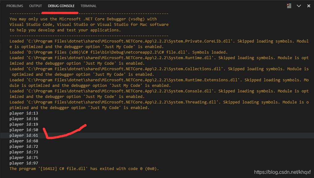Click the 'player id:13' output line

click(x=24, y=113)
